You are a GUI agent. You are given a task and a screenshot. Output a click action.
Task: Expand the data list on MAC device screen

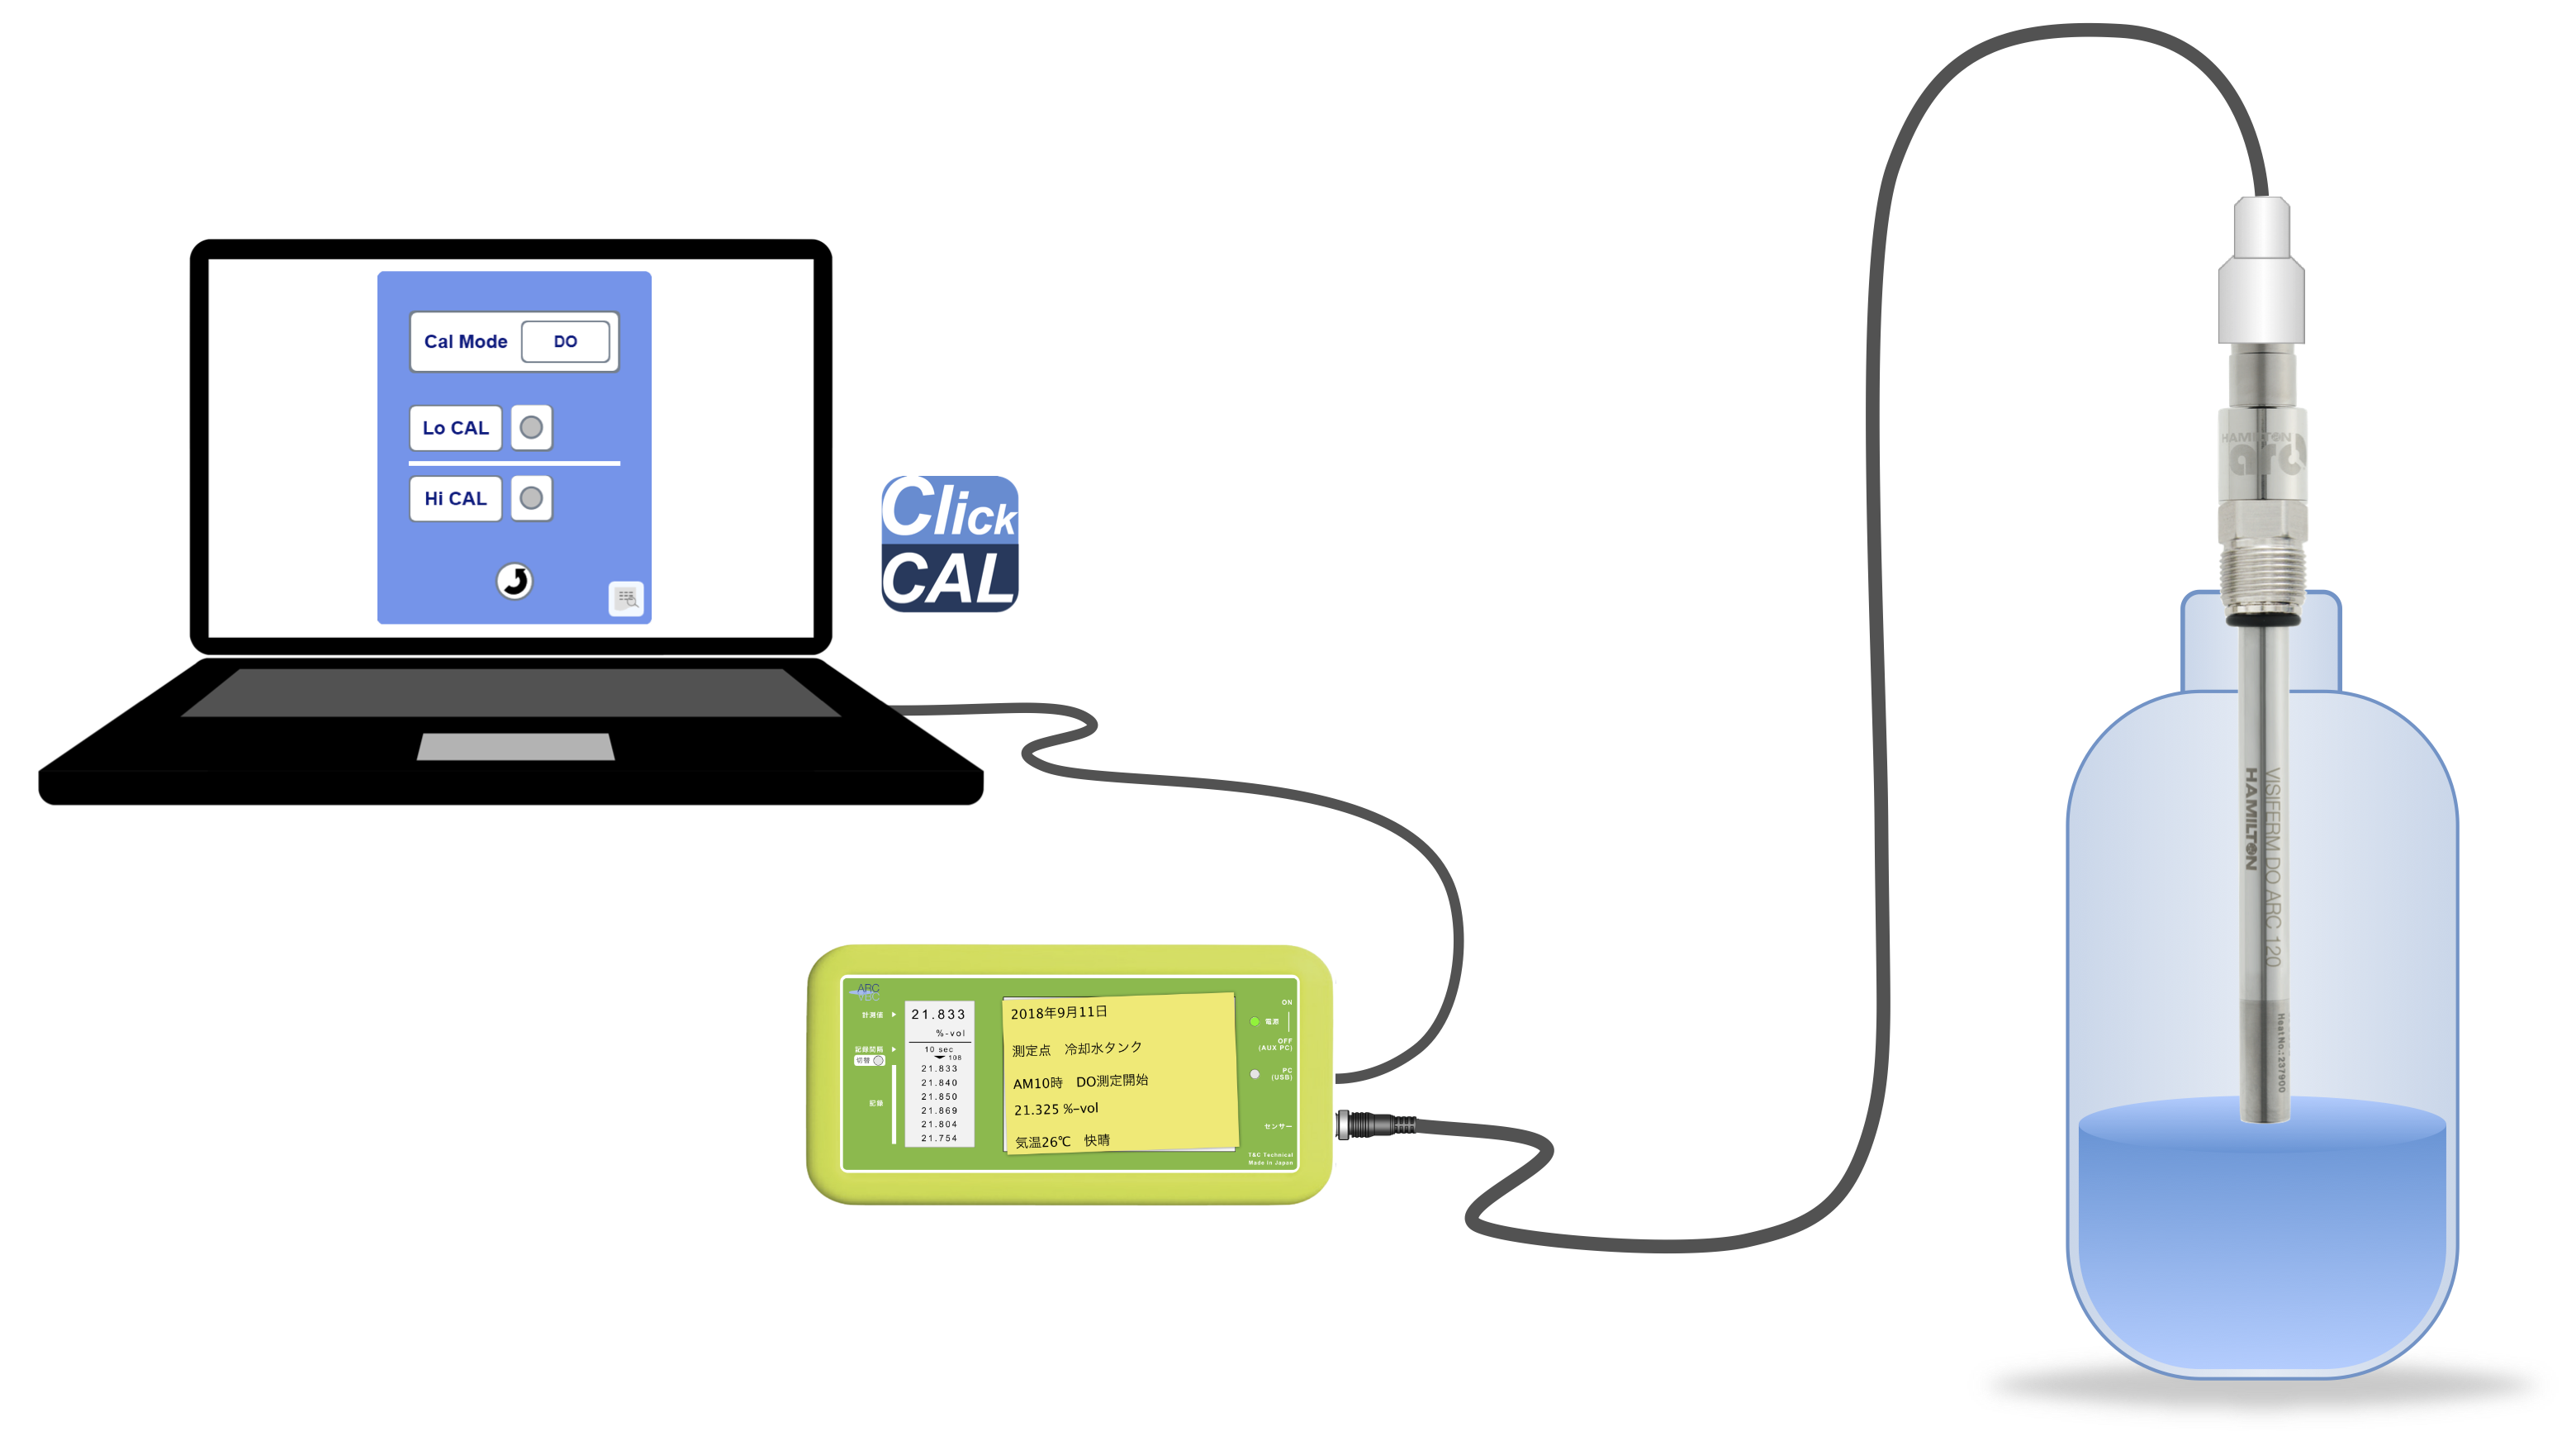tap(937, 1057)
